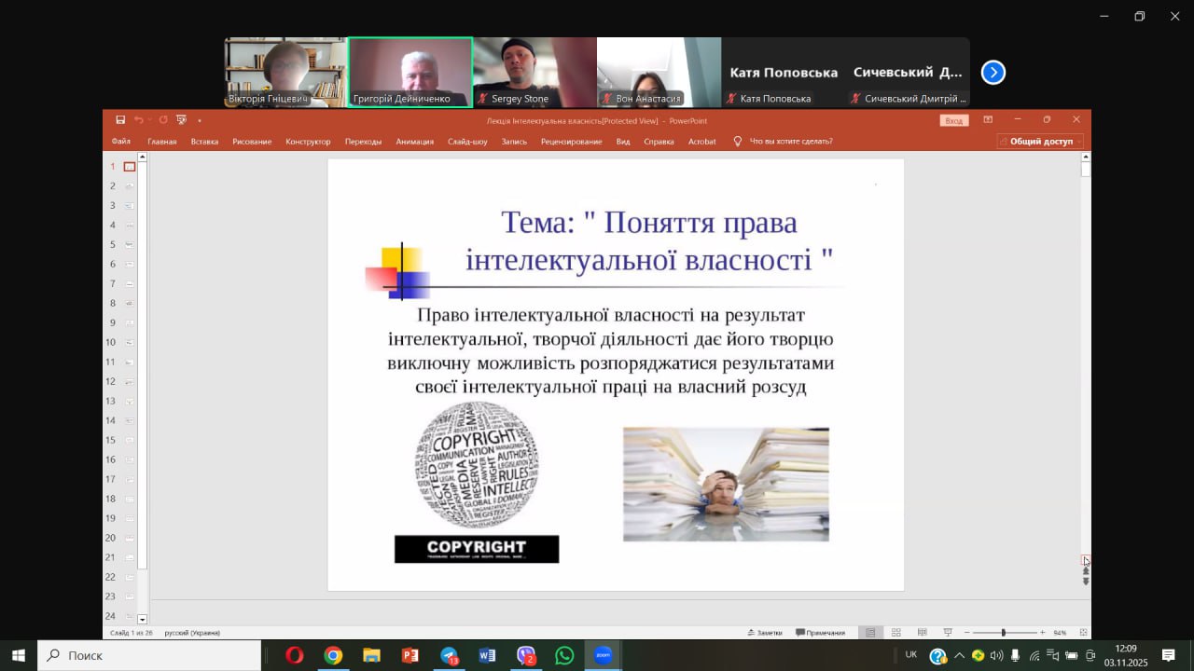Toggle the Примечания comments pane
The width and height of the screenshot is (1194, 671).
click(x=820, y=633)
